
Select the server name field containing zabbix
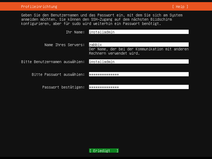tap(139, 45)
